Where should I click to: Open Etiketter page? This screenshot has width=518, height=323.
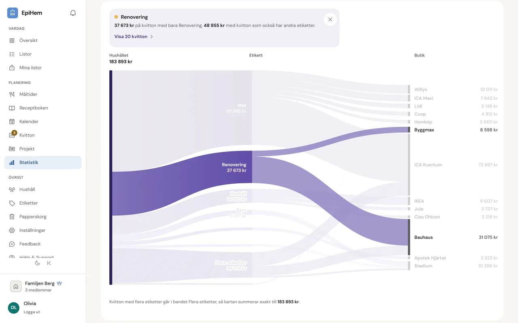coord(43,203)
